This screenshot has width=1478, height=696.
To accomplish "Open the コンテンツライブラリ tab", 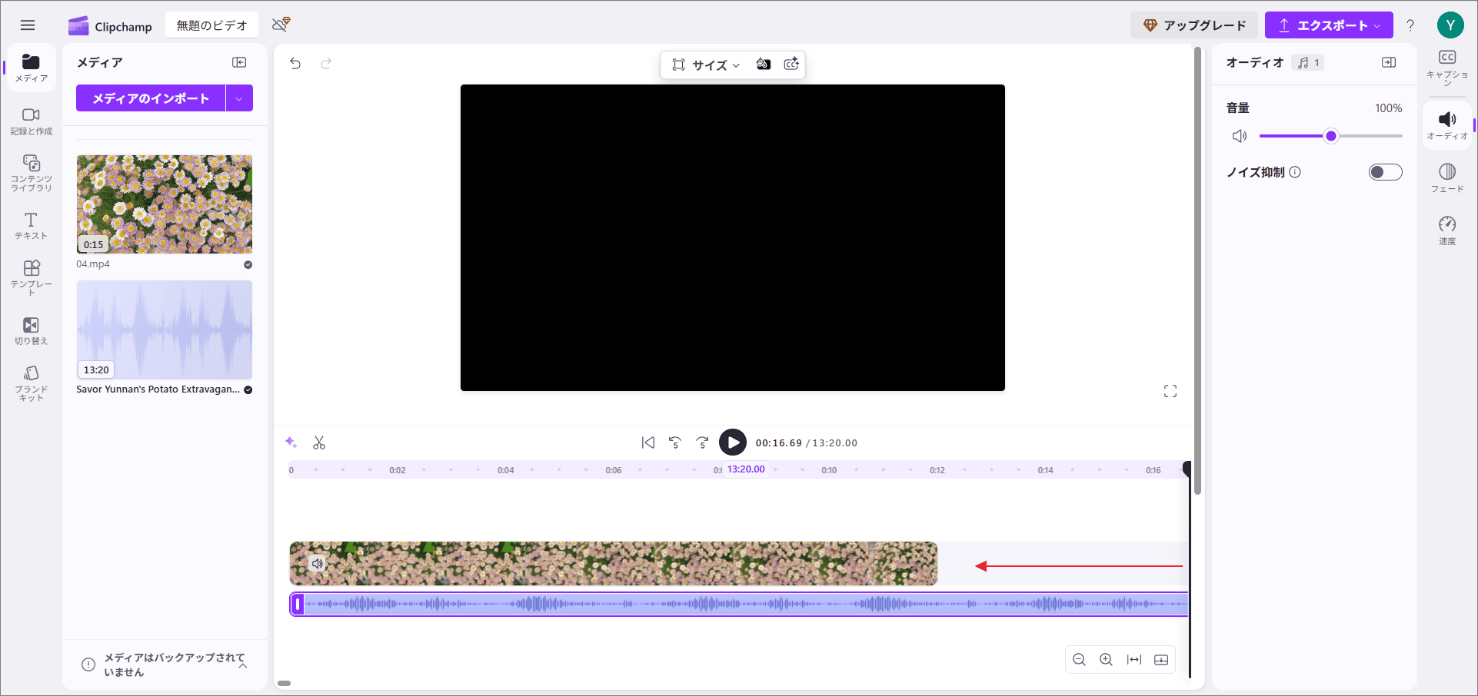I will click(32, 173).
